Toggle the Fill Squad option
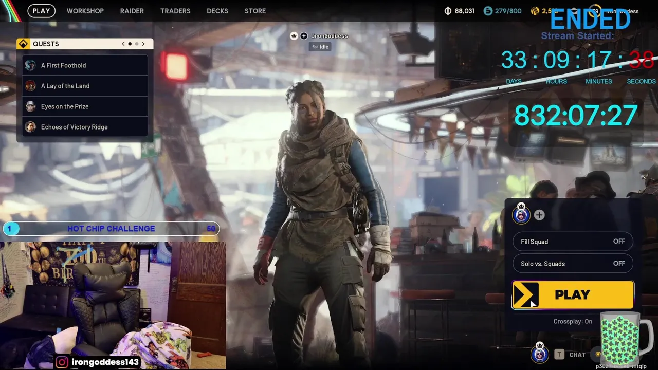The width and height of the screenshot is (658, 370). coord(573,242)
